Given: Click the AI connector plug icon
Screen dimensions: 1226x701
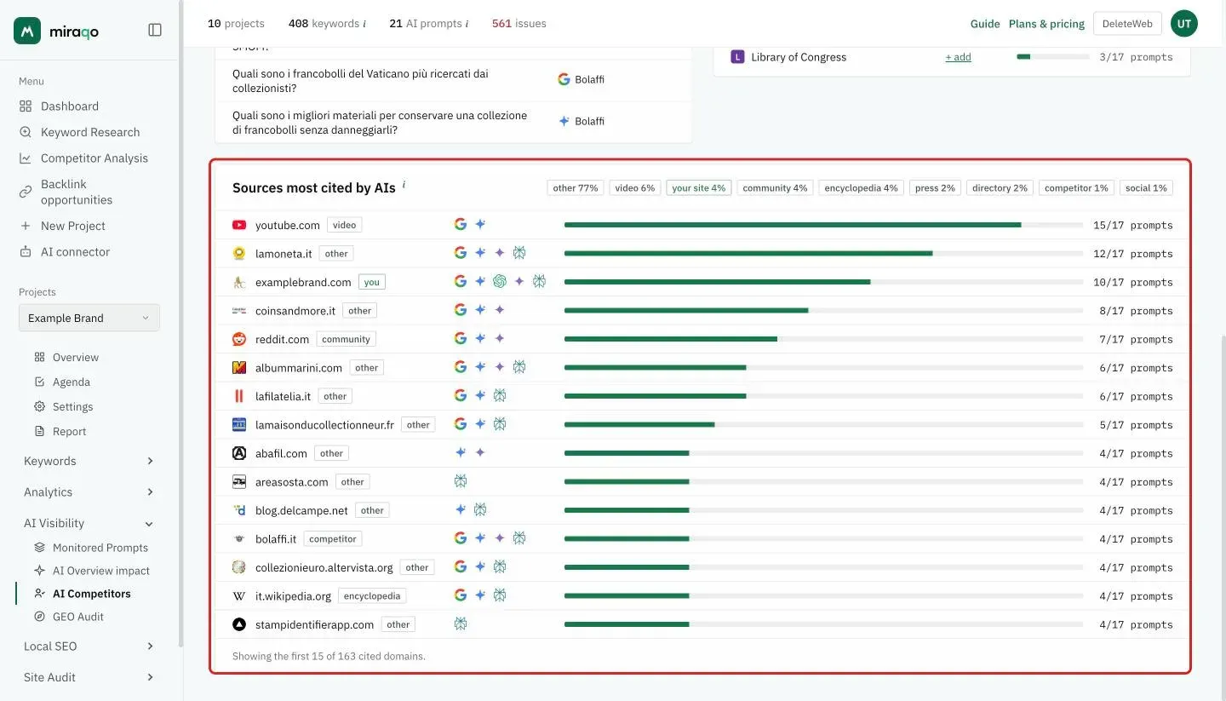Looking at the screenshot, I should pos(26,252).
